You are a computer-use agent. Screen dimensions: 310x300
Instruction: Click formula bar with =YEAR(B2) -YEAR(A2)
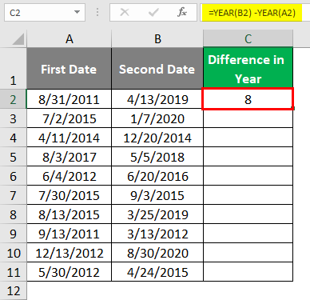255,12
